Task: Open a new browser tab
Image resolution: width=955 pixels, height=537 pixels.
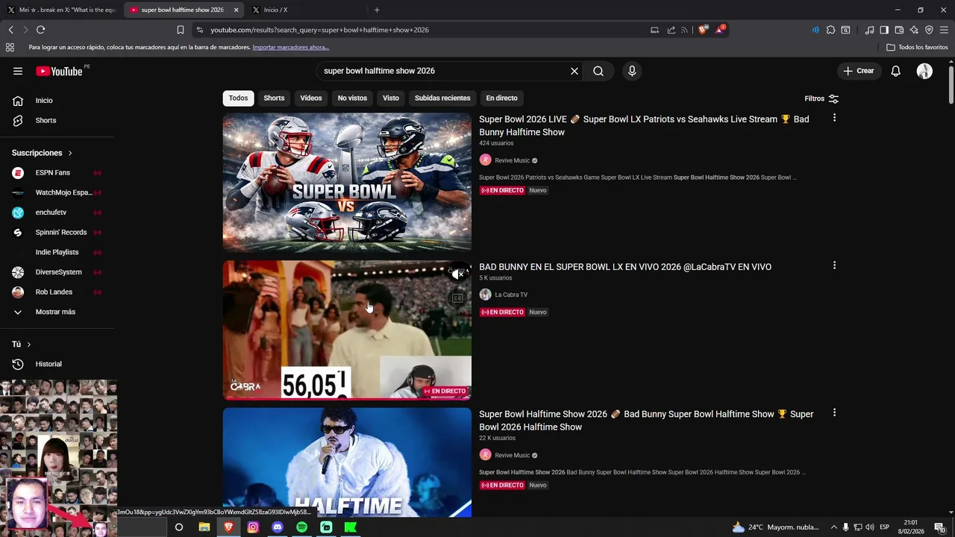Action: coord(377,10)
